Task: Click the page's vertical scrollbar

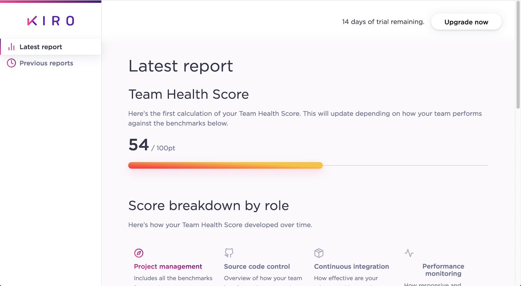Action: click(x=518, y=55)
